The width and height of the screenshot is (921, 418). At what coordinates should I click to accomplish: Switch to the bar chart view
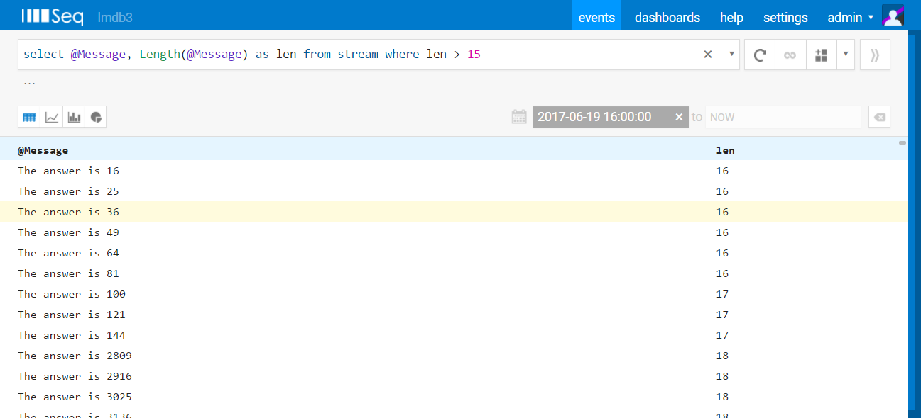click(74, 116)
